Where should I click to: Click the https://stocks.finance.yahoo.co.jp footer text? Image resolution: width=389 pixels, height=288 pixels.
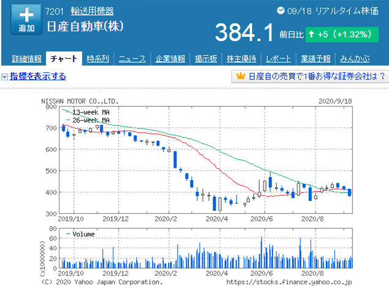tap(289, 282)
